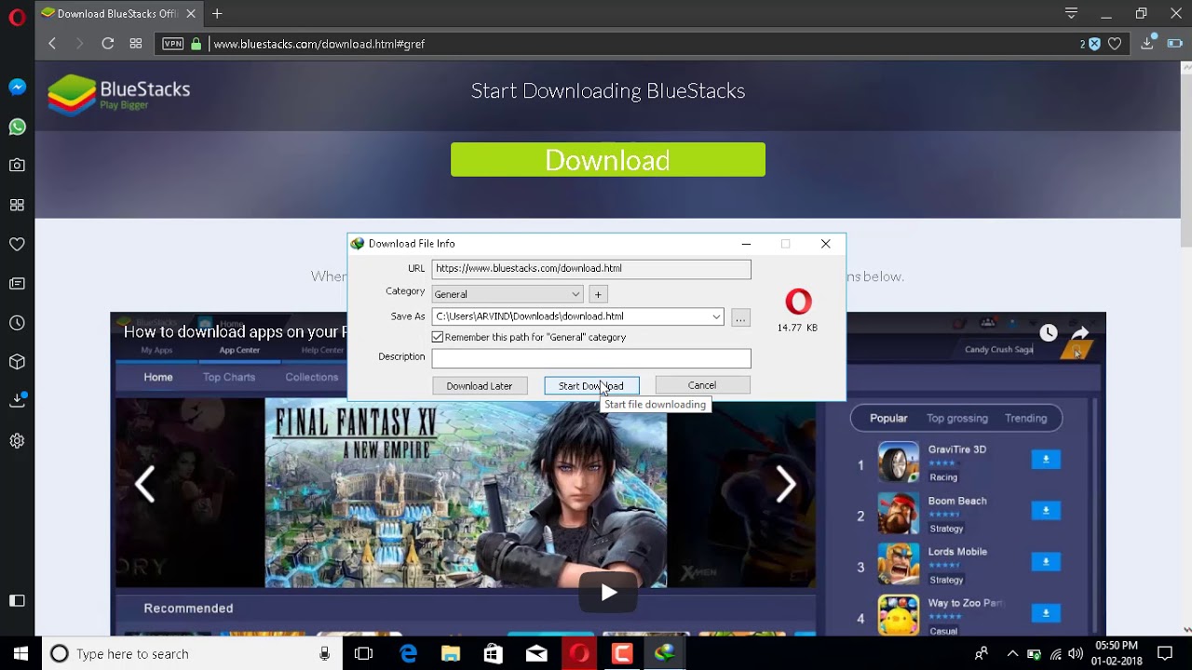This screenshot has width=1192, height=670.
Task: Reload the BlueStacks page
Action: [x=108, y=44]
